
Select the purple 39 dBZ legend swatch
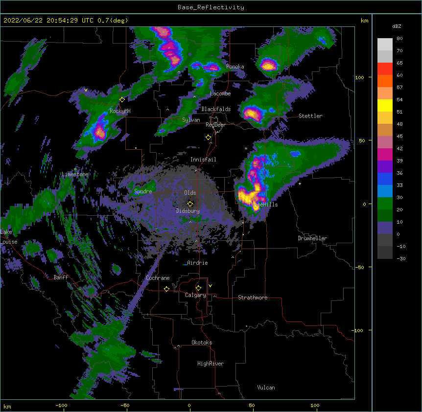click(x=385, y=167)
